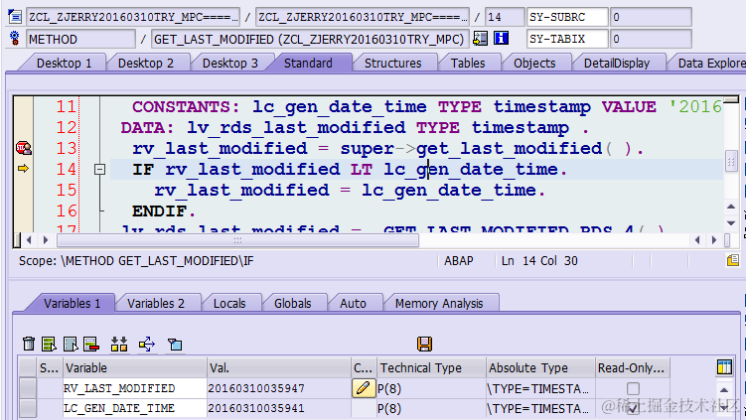Switch to the Structures tab

pyautogui.click(x=393, y=64)
